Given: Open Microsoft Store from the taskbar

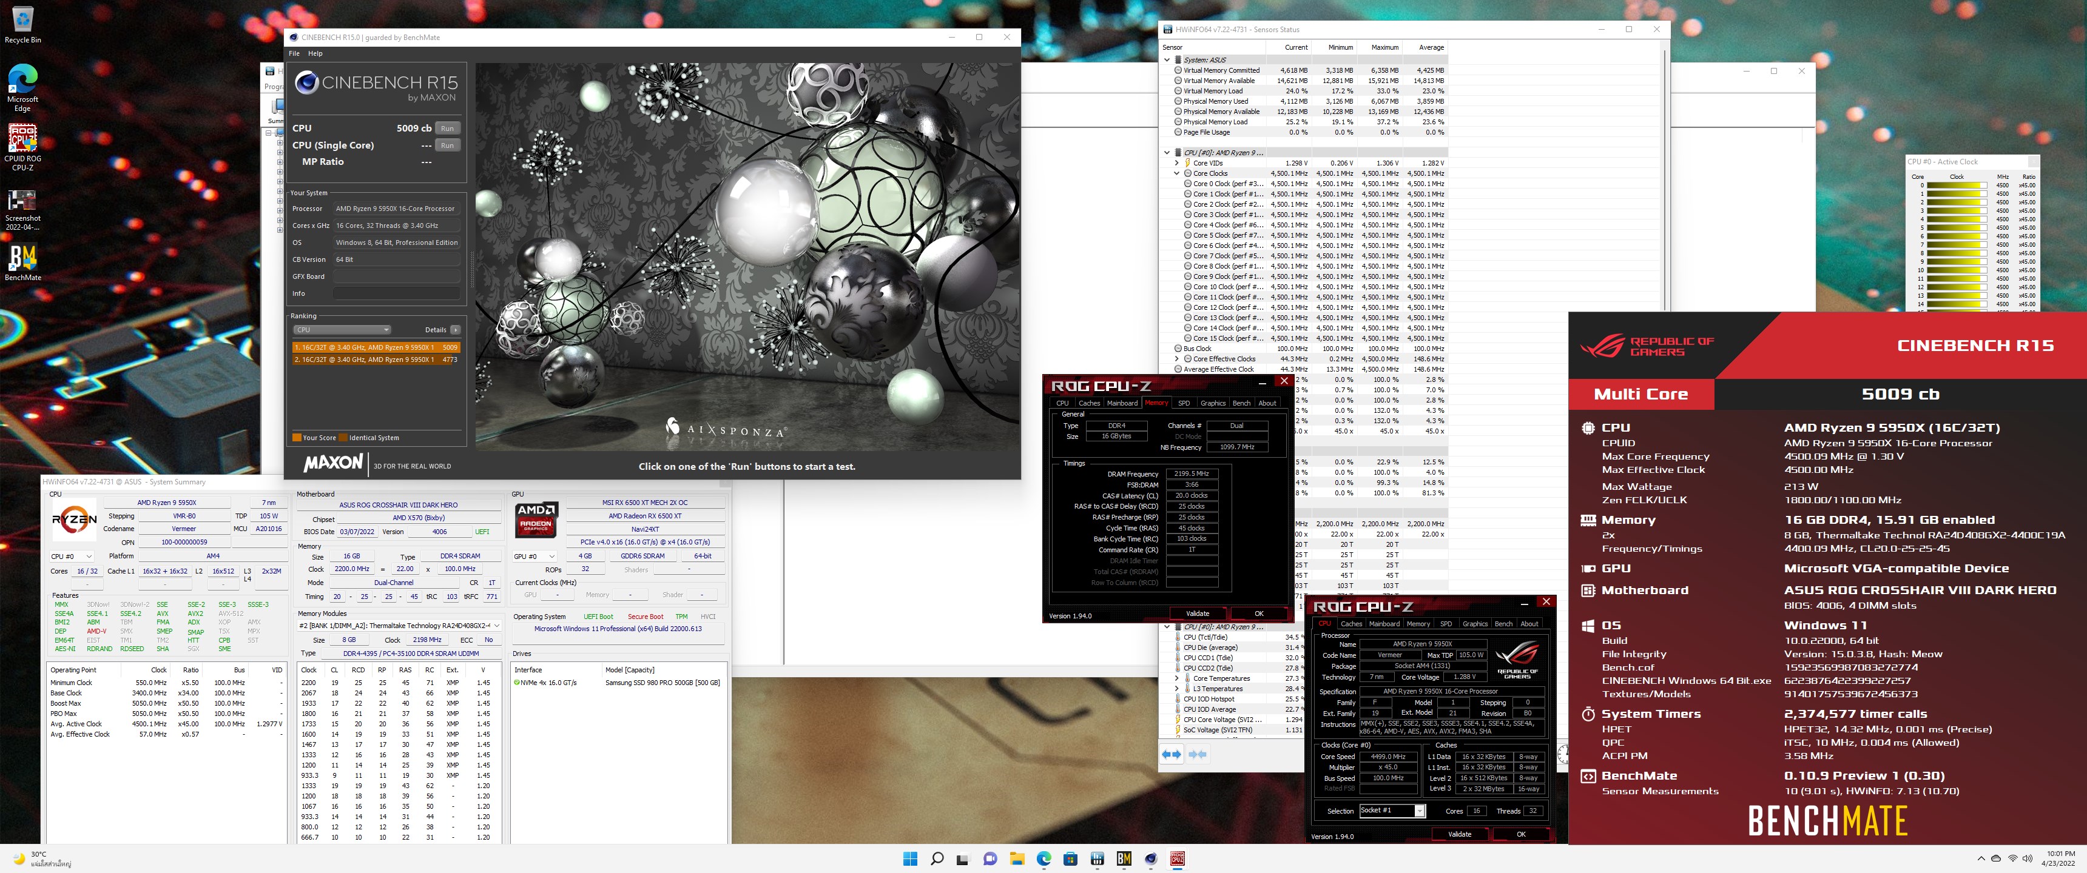Looking at the screenshot, I should point(1070,858).
